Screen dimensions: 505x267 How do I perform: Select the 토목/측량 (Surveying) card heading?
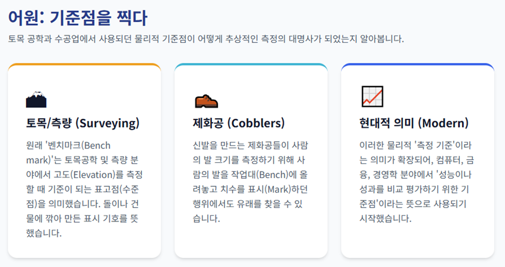[83, 123]
